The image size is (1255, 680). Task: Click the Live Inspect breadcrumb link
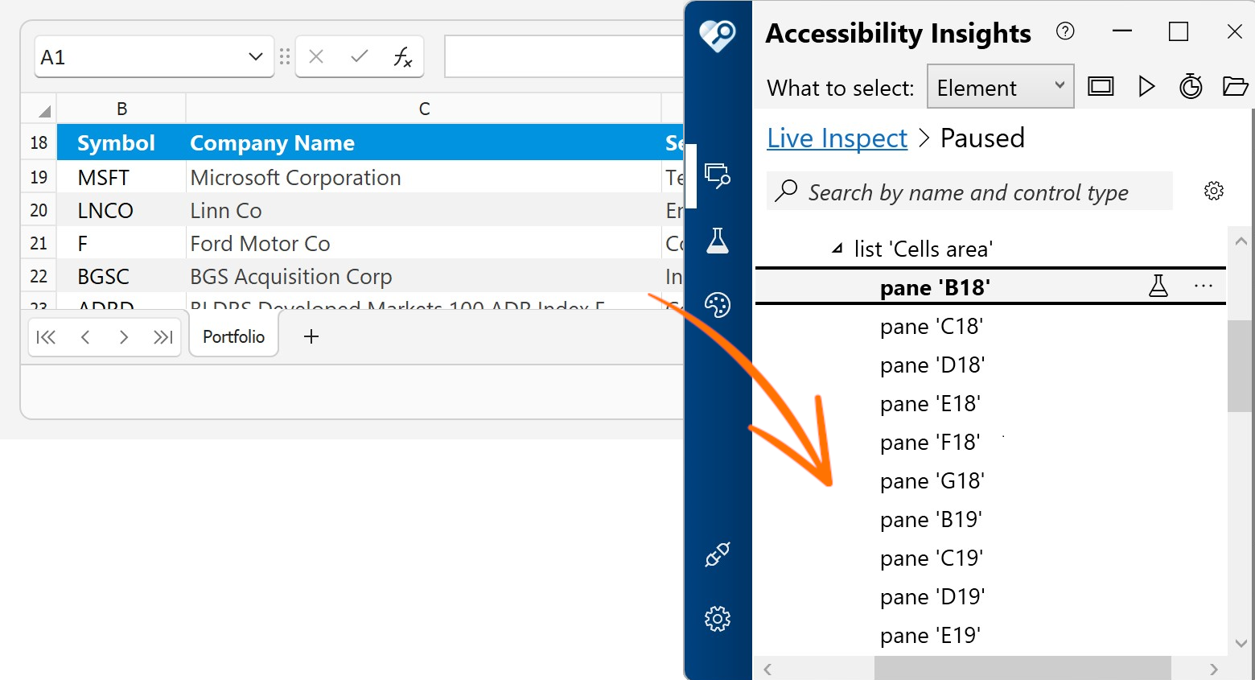[x=837, y=138]
